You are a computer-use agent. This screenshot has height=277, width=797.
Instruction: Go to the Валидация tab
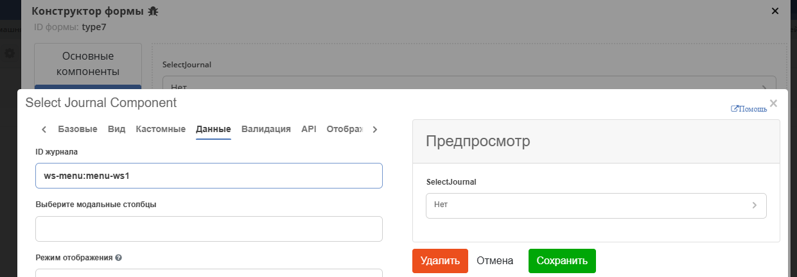tap(266, 129)
